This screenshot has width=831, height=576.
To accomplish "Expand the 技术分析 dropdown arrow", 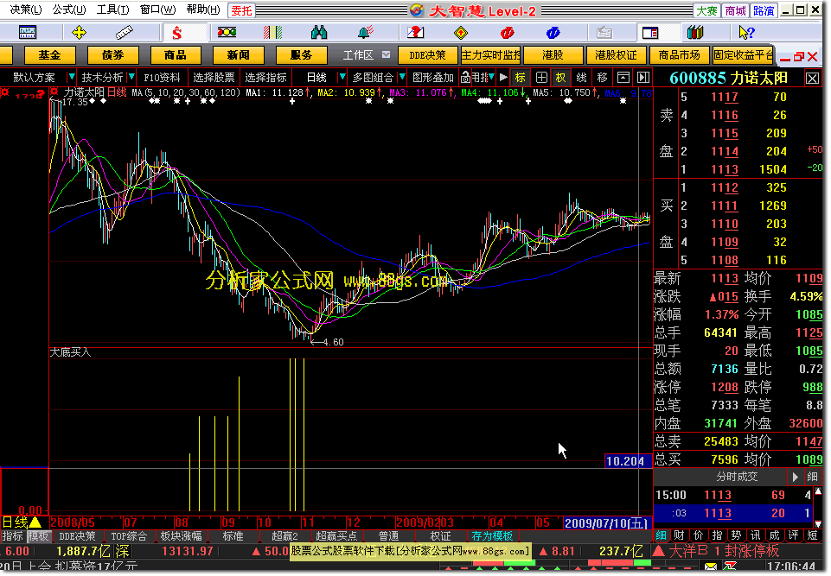I will tap(131, 78).
